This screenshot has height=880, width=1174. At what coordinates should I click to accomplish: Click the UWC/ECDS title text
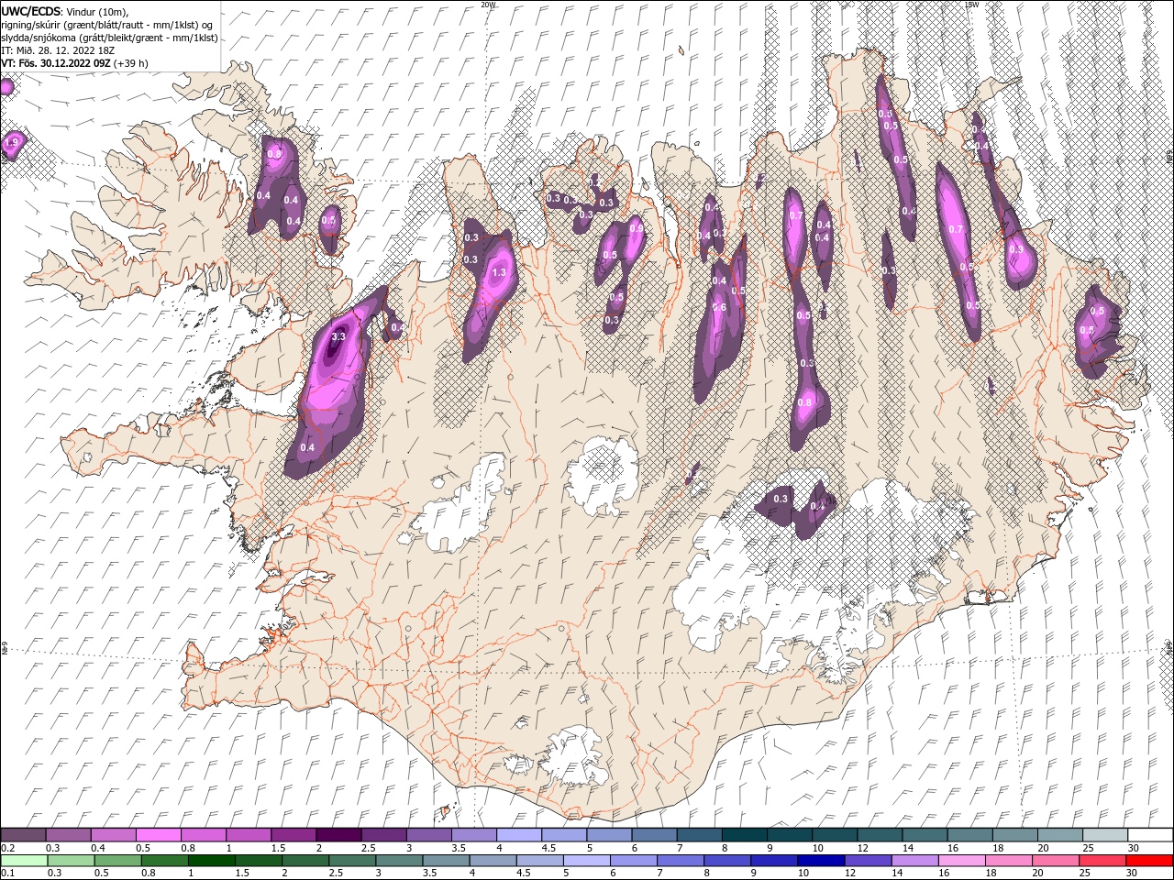tap(31, 10)
